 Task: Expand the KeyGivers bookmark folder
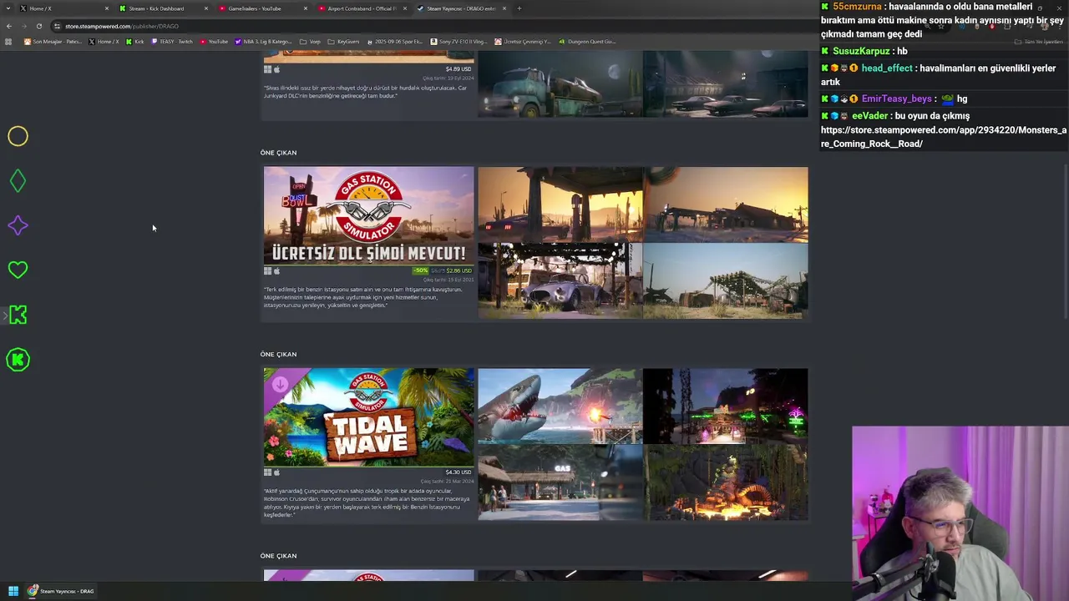point(343,41)
